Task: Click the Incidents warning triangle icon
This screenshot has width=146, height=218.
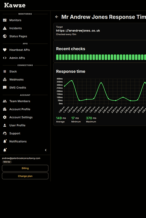Action: coord(5,28)
